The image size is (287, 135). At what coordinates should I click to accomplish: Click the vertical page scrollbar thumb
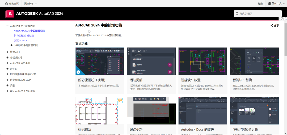(285, 39)
